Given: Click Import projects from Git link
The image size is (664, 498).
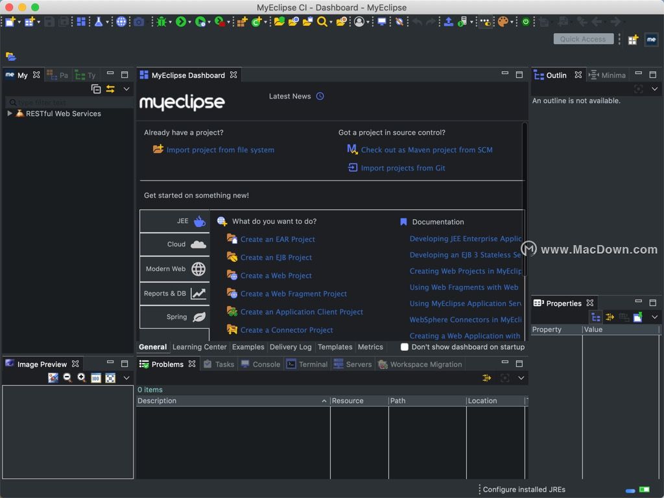Looking at the screenshot, I should [403, 168].
